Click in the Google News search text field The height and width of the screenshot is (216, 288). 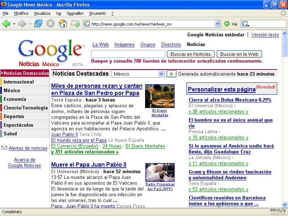(128, 54)
